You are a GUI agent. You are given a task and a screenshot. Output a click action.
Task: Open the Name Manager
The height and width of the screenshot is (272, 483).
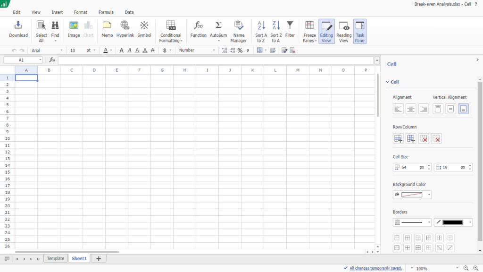(x=238, y=31)
